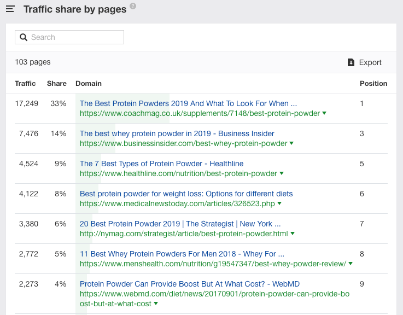Image resolution: width=403 pixels, height=315 pixels.
Task: Expand dropdown next to nymag.com URL
Action: pos(293,234)
